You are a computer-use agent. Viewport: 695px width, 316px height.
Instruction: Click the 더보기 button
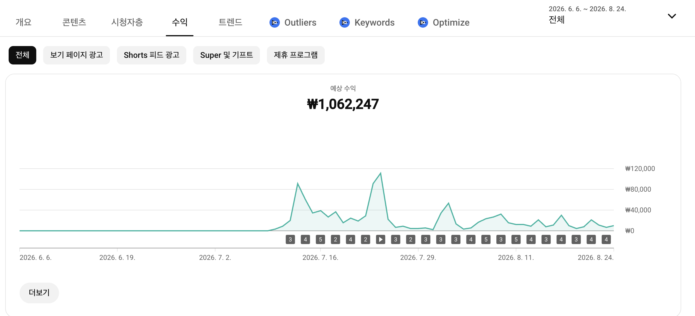coord(39,293)
